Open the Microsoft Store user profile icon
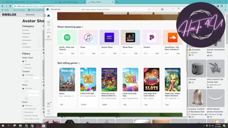The image size is (228, 128). pyautogui.click(x=162, y=9)
